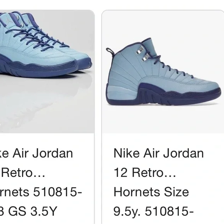Click the left card's 'Retro…' truncated text

[23, 173]
